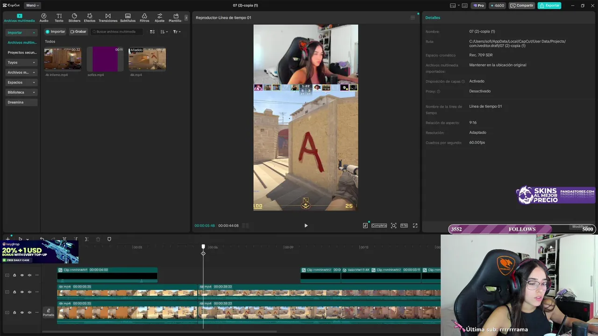Collapse the Importar sidebar section
598x336 pixels.
[x=21, y=33]
